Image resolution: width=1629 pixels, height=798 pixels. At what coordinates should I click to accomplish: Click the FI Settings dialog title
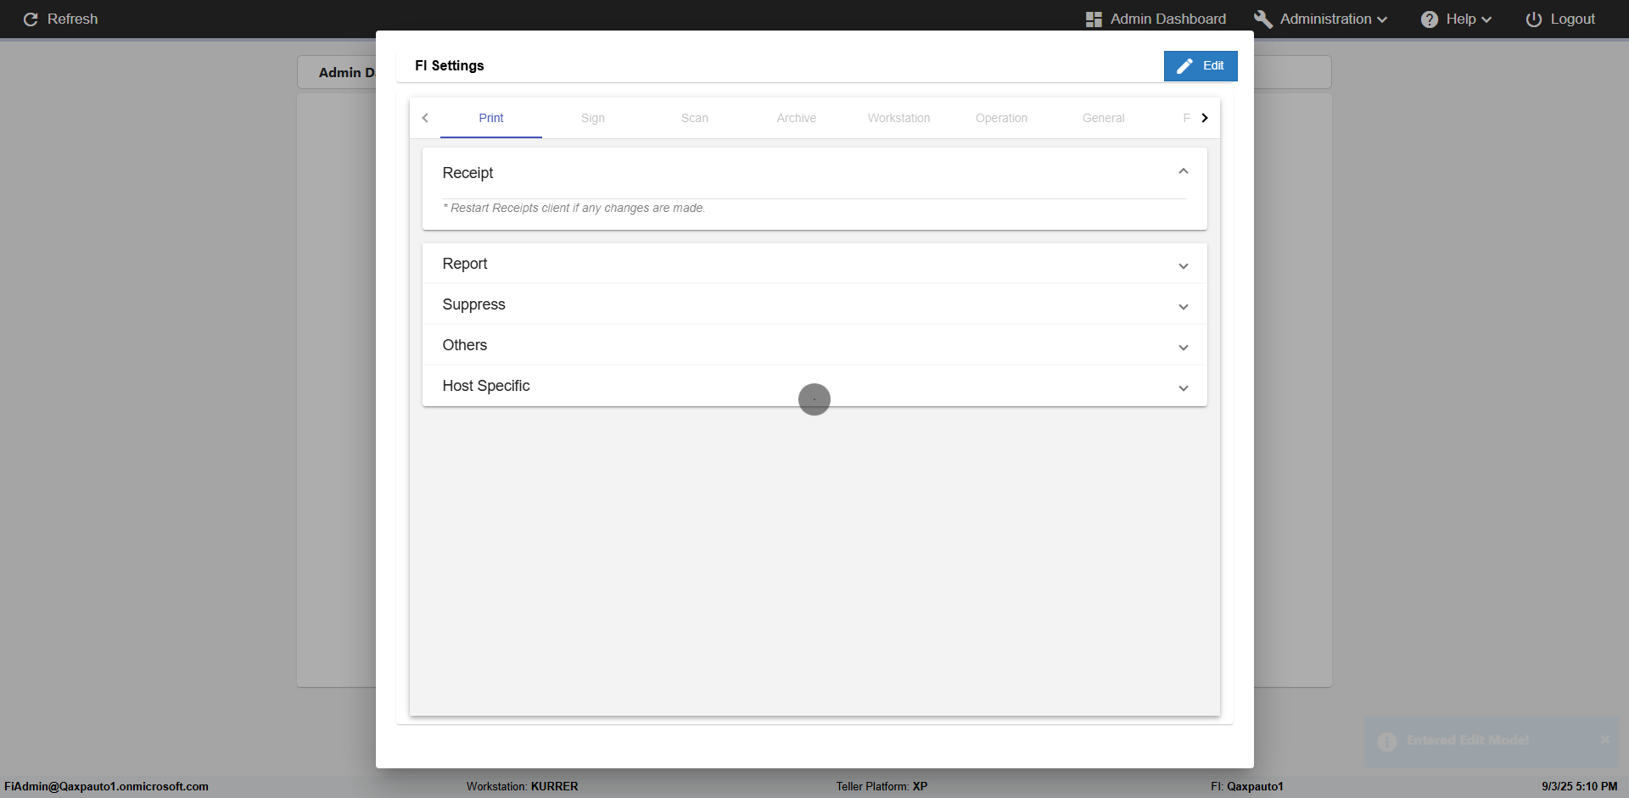[450, 66]
